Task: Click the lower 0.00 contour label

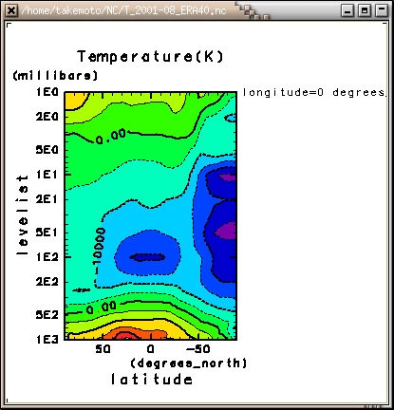Action: (102, 307)
